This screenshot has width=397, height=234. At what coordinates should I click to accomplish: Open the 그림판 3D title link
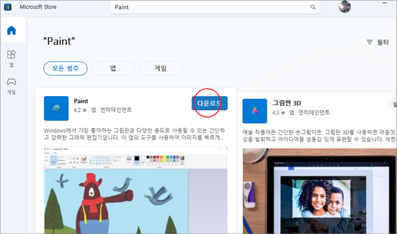[286, 103]
